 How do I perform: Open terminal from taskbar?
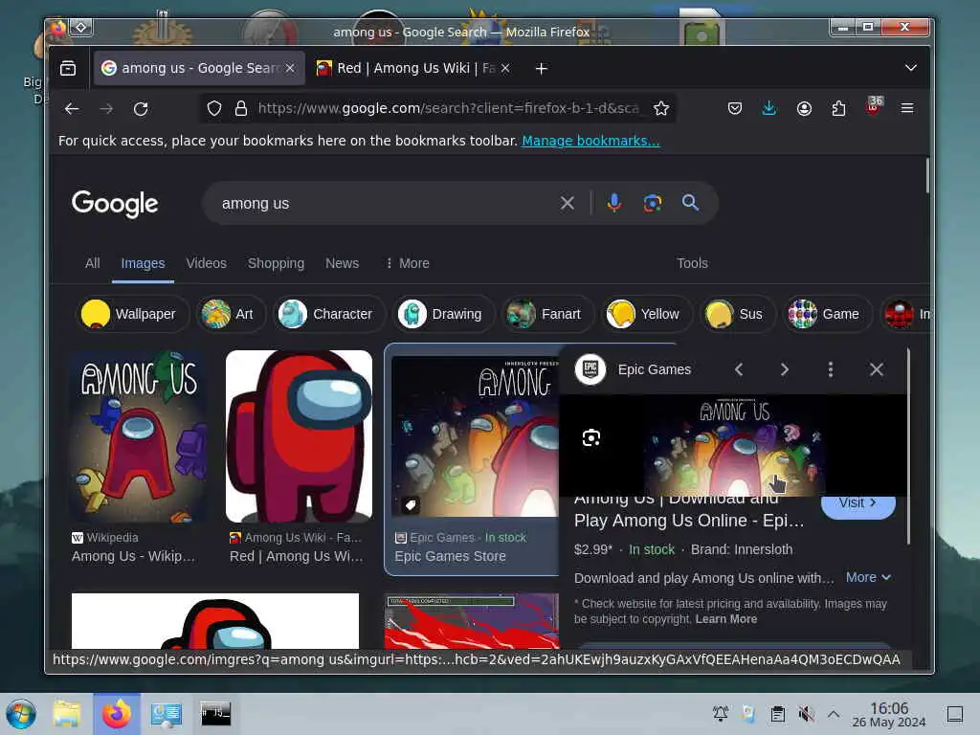click(215, 714)
